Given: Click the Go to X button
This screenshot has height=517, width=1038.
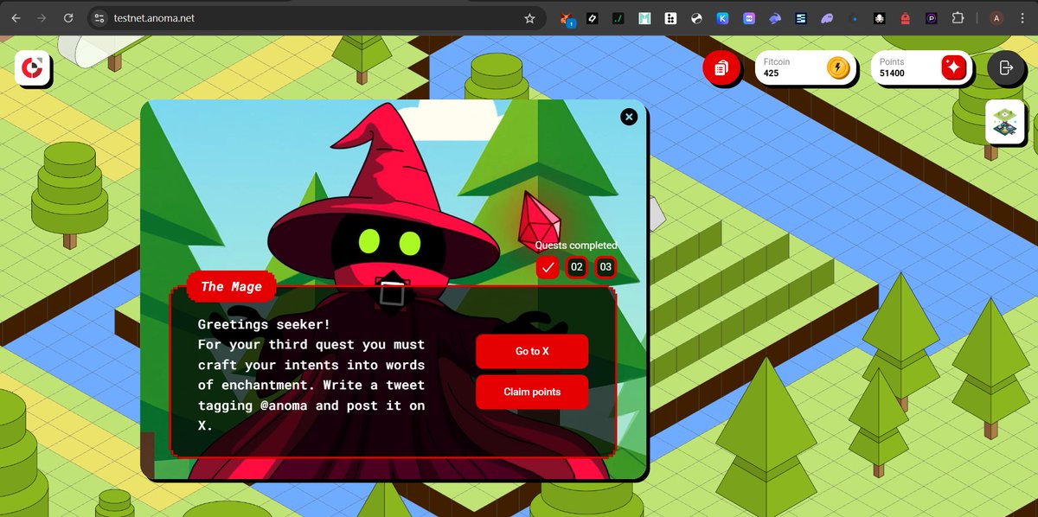Looking at the screenshot, I should 532,351.
